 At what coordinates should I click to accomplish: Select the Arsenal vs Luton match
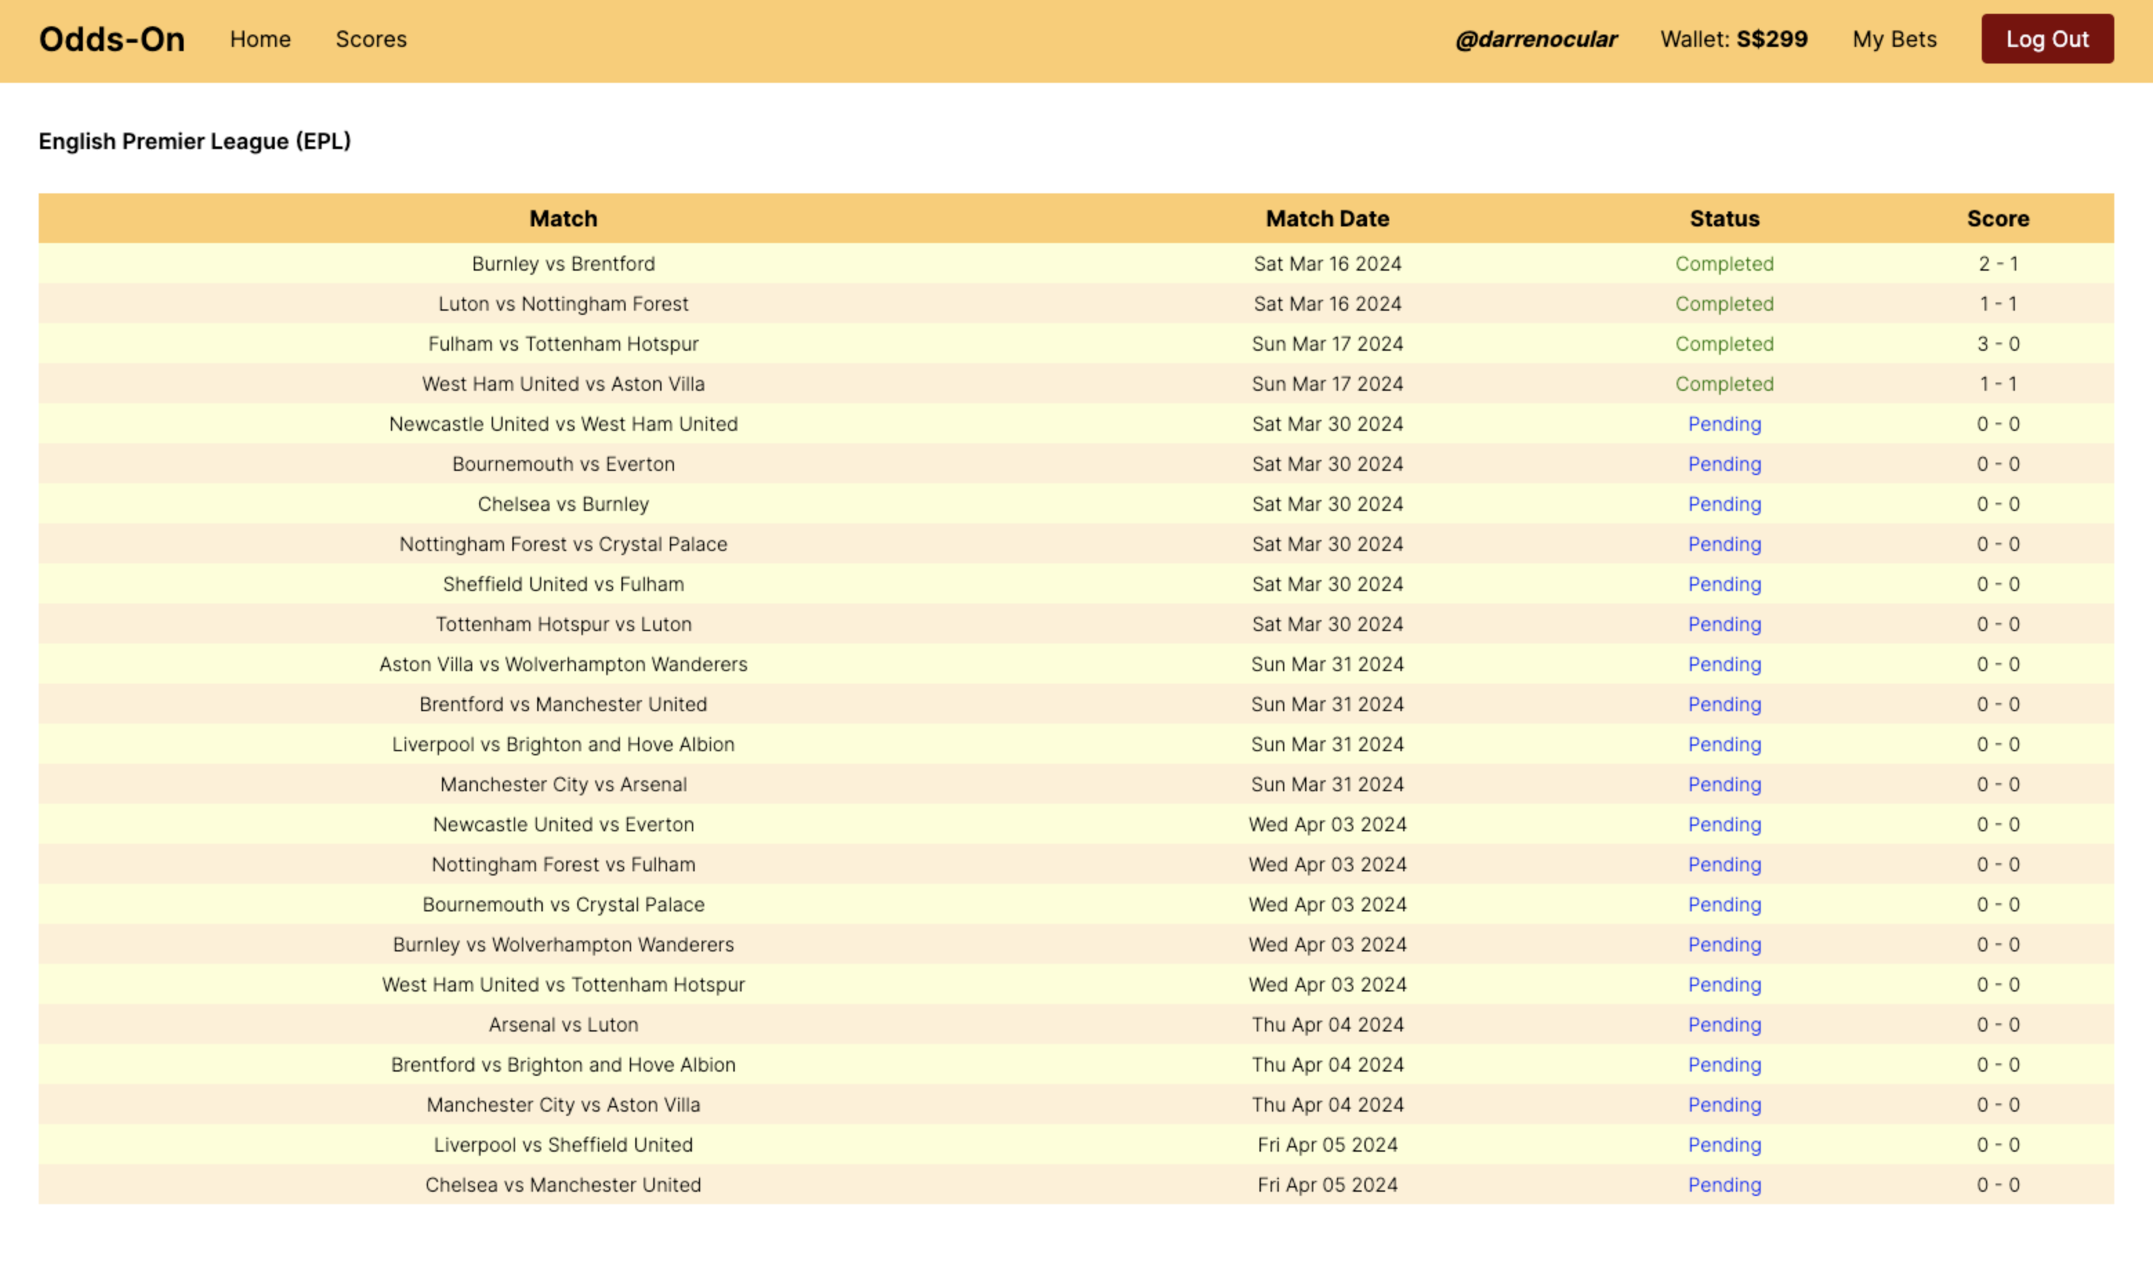pyautogui.click(x=563, y=1025)
